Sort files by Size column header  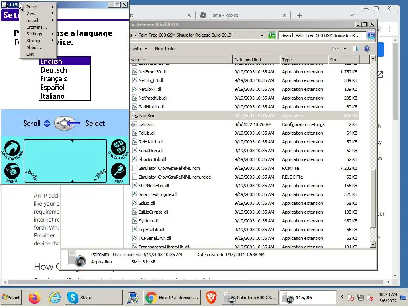(344, 60)
